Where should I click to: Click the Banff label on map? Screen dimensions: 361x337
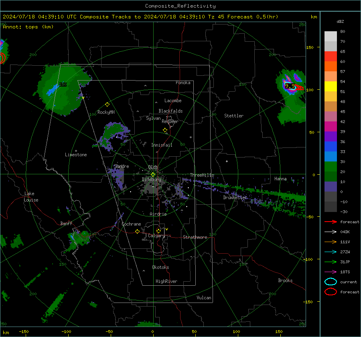click(66, 224)
